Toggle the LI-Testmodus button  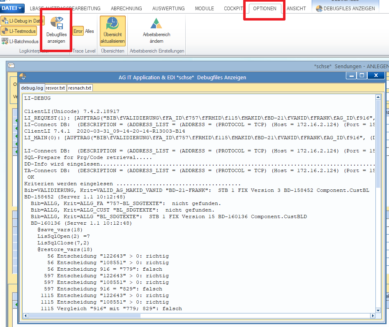click(19, 31)
